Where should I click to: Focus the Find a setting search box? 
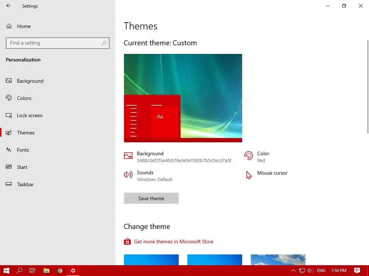click(x=58, y=43)
